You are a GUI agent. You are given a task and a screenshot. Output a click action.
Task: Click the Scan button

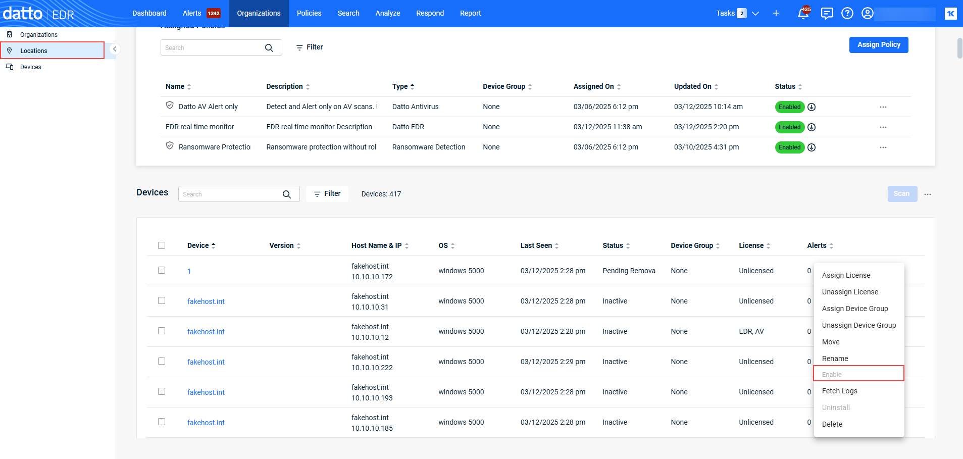[902, 194]
